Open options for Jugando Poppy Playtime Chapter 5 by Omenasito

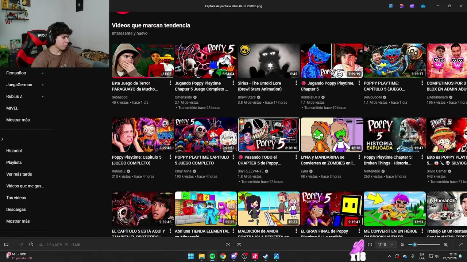point(233,83)
